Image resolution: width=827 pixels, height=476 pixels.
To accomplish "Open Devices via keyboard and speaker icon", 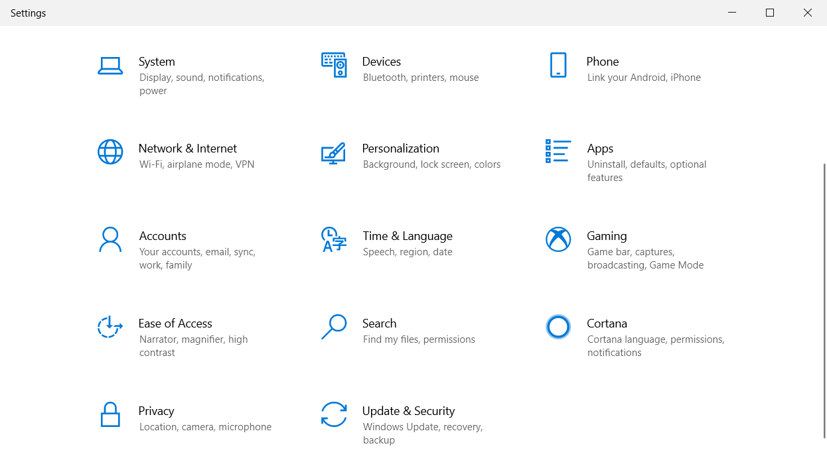I will [334, 65].
